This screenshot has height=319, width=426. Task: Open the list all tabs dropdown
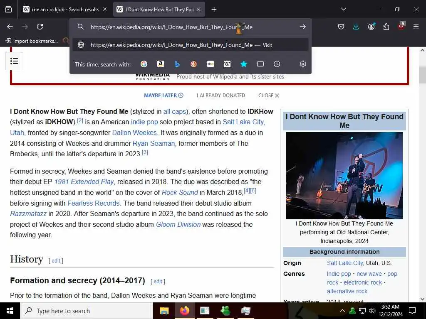tap(343, 9)
